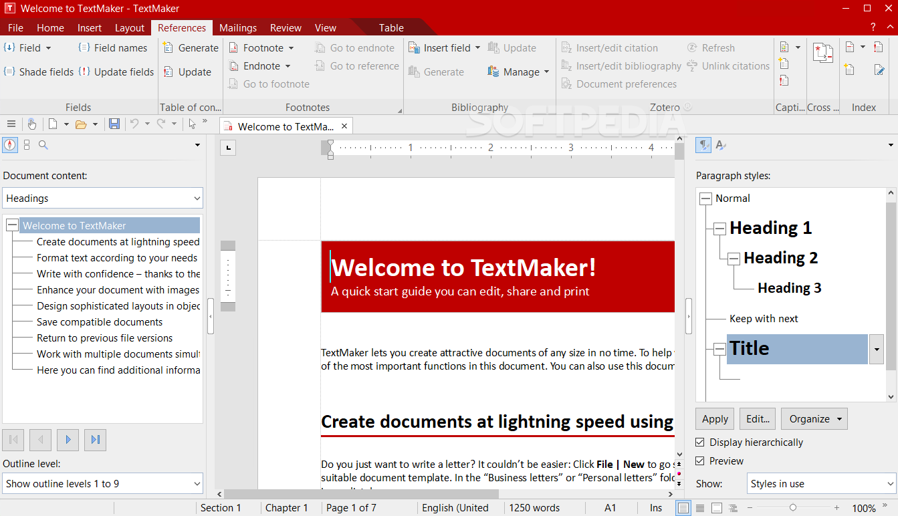898x516 pixels.
Task: Click the insert Caption icon
Action: click(784, 48)
